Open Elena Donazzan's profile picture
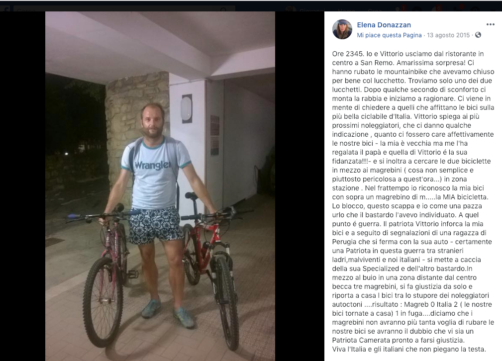502x361 pixels. [342, 29]
